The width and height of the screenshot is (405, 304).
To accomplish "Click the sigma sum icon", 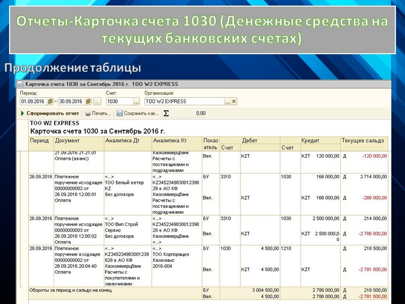I will coord(166,113).
